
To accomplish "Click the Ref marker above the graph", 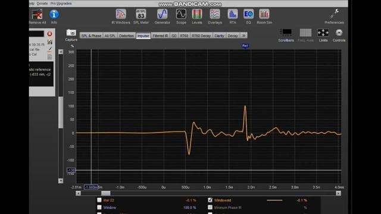I will [x=245, y=46].
